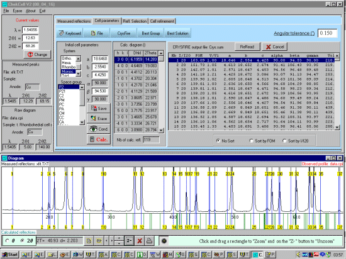Viewport: 346px width, 259px height.
Task: Click the Calc. diagram list scrollbar thumb
Action: pyautogui.click(x=161, y=58)
